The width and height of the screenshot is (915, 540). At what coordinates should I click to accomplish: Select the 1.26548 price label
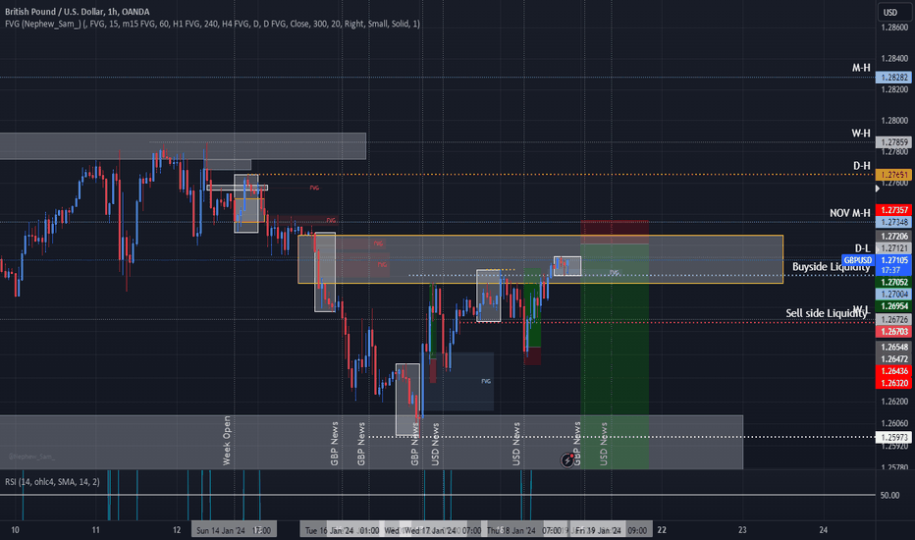894,348
